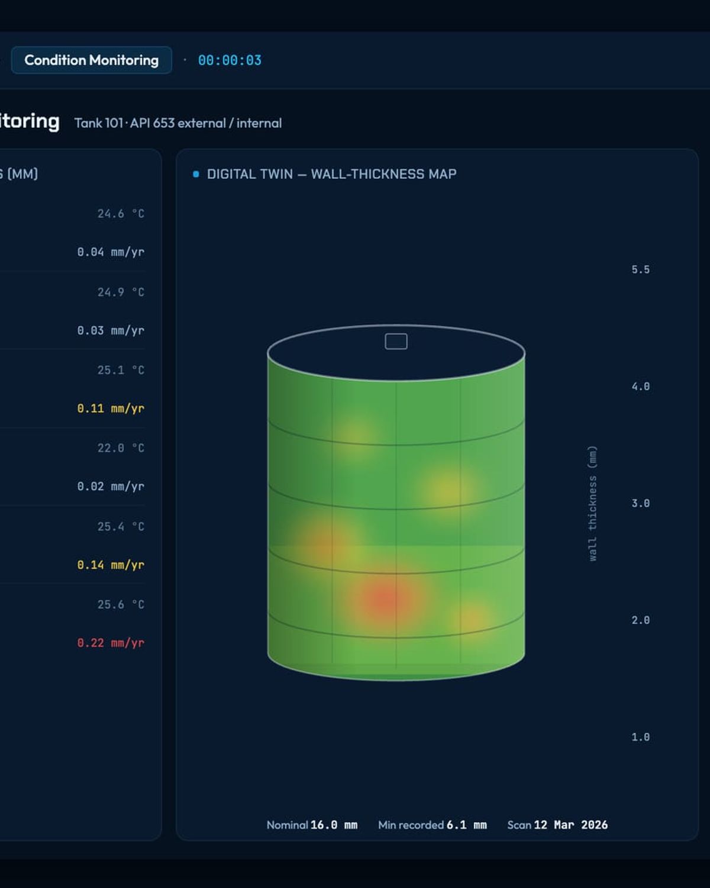
Task: Click the Digital Twin Wall-Thickness Map title
Action: 331,174
